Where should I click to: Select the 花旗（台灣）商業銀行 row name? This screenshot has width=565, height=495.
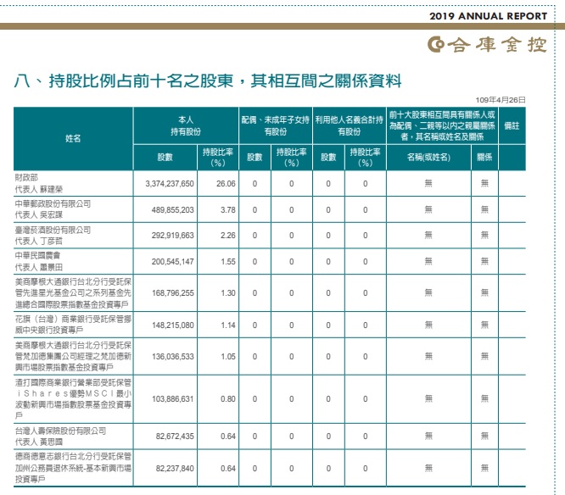pos(73,325)
